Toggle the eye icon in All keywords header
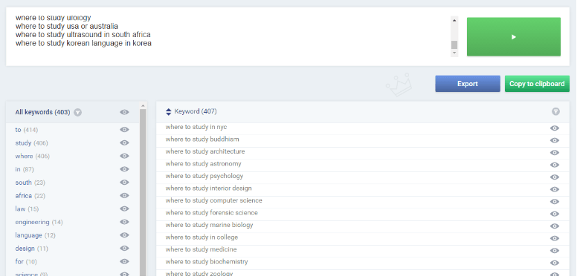This screenshot has height=279, width=580. (124, 112)
